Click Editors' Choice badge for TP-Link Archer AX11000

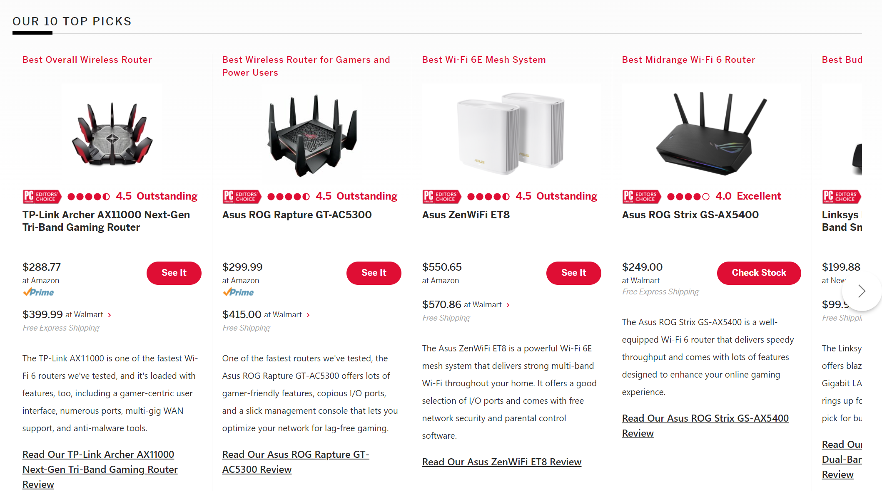click(x=42, y=196)
